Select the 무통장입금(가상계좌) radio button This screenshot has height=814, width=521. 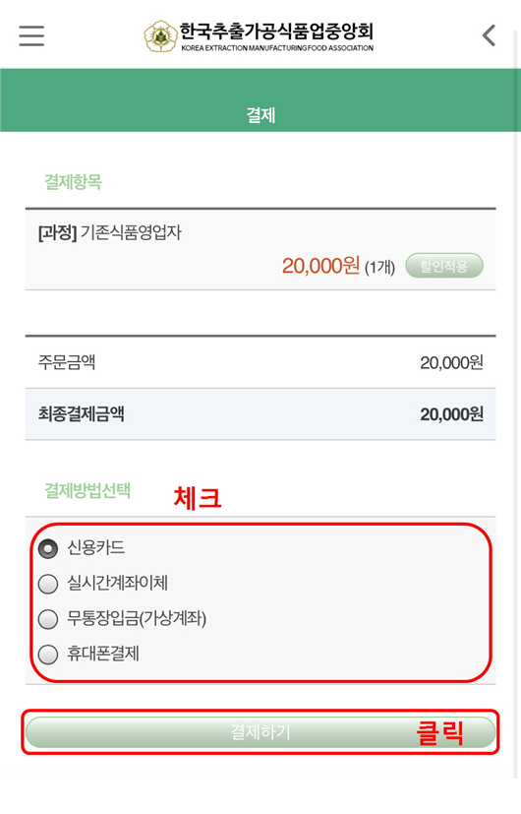[48, 619]
